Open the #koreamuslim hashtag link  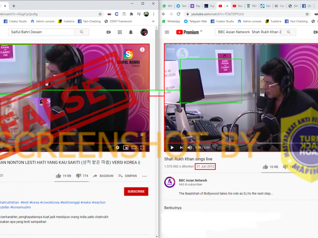click(21, 207)
